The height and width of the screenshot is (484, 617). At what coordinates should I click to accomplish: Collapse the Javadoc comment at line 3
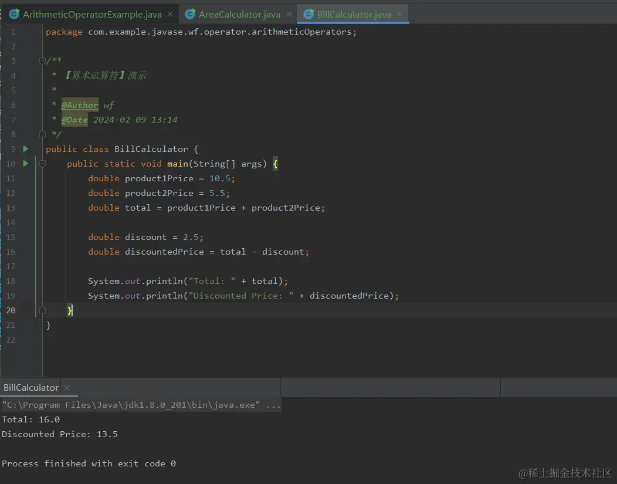tap(42, 61)
